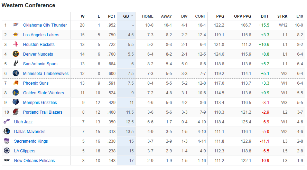Sort the table by STRK column
The width and height of the screenshot is (307, 170).
pyautogui.click(x=282, y=16)
